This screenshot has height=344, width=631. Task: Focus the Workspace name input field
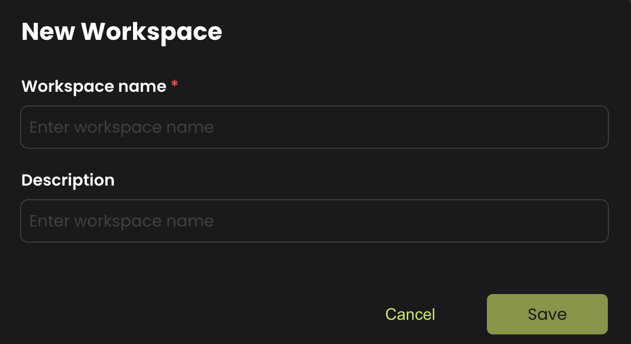tap(314, 127)
